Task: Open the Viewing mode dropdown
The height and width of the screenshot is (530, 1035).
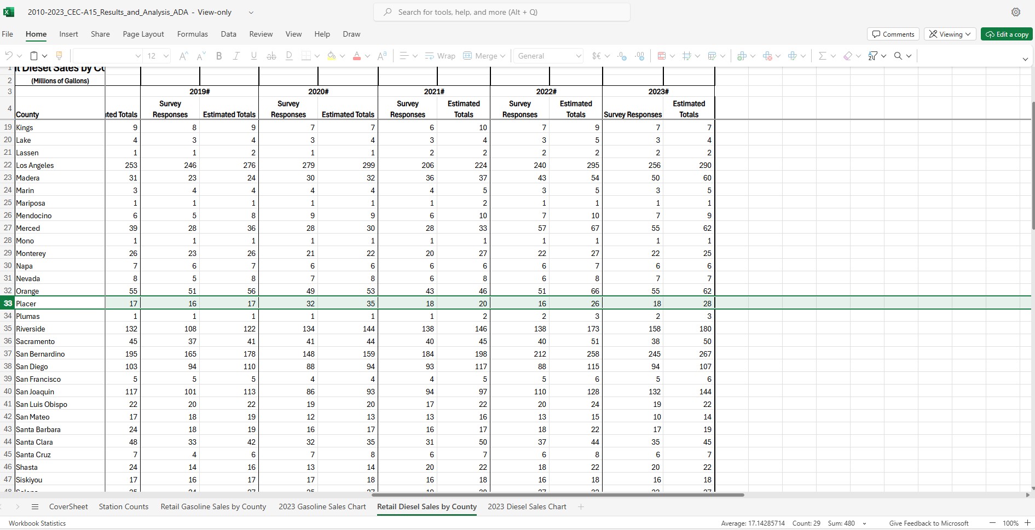Action: point(950,34)
